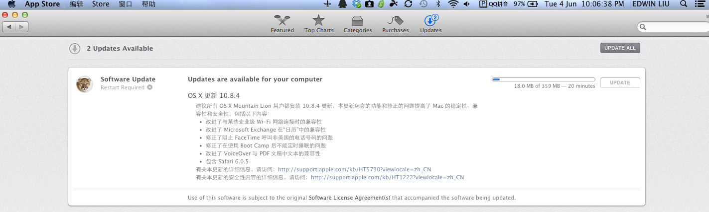Click the FaceTime 非美国电话号码 bullet
This screenshot has width=709, height=212.
[x=269, y=138]
